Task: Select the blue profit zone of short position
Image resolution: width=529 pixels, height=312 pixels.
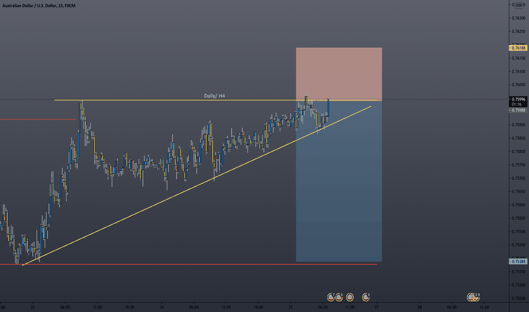Action: [x=339, y=181]
